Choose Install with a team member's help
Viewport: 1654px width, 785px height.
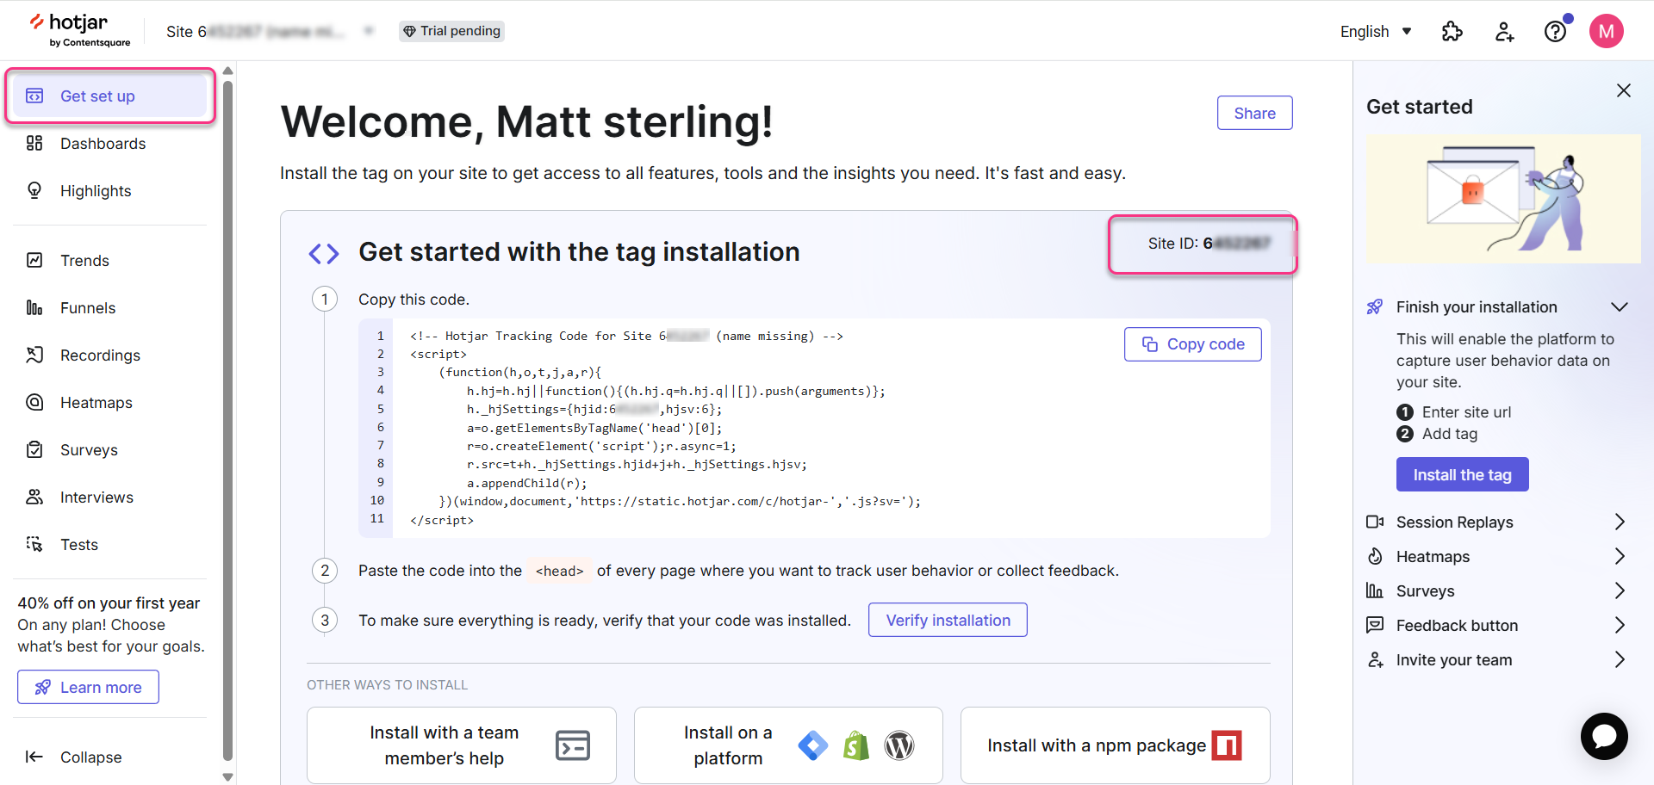[462, 745]
